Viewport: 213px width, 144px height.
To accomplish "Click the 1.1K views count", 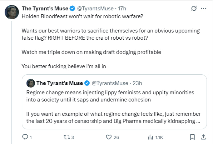I will [x=159, y=138].
